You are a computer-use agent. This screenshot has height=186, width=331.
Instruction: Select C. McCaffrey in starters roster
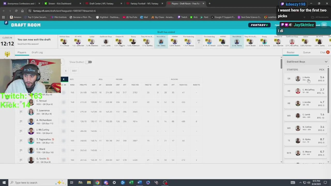tap(306, 91)
